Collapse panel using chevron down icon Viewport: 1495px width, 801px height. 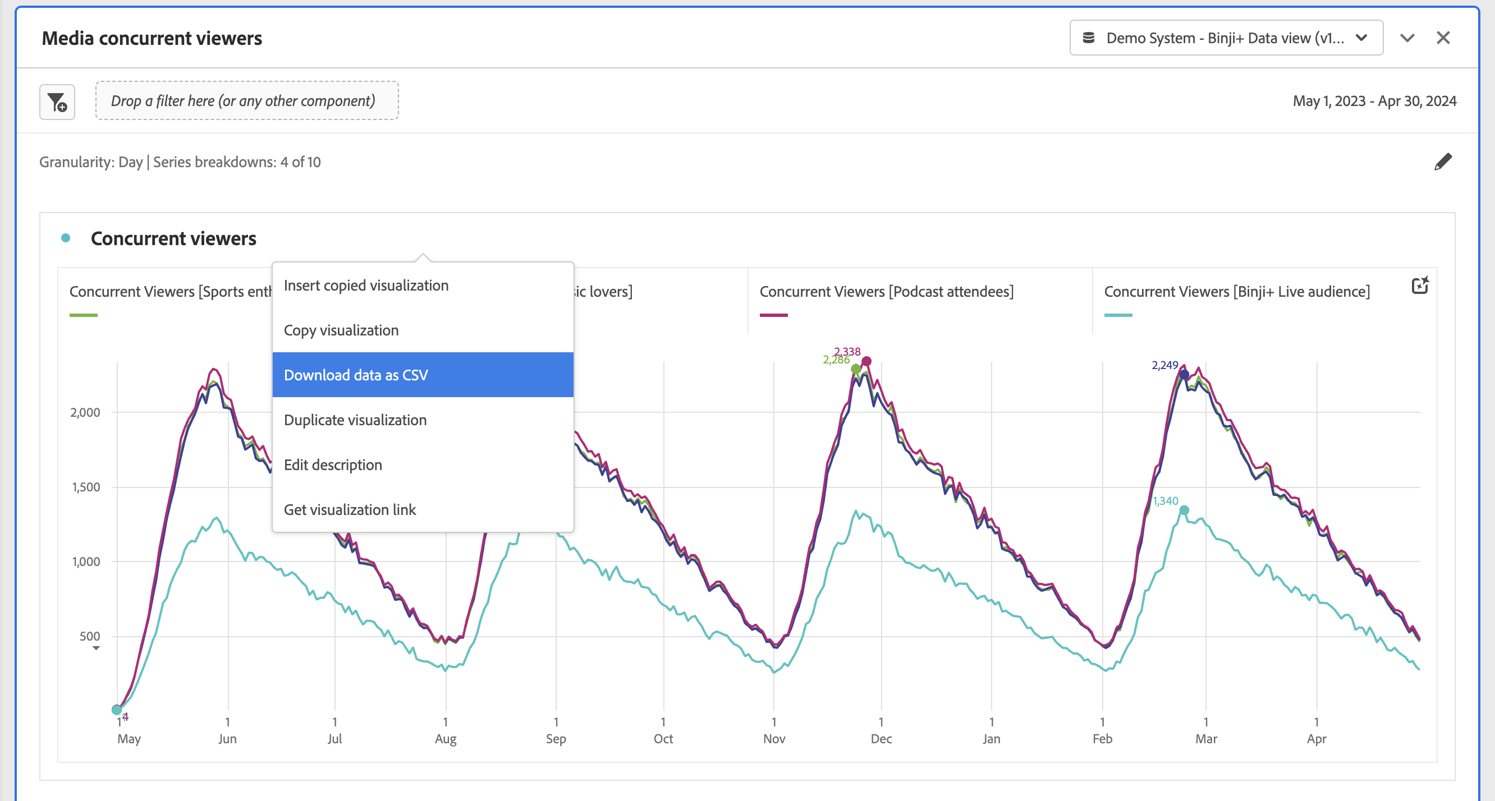point(1407,38)
